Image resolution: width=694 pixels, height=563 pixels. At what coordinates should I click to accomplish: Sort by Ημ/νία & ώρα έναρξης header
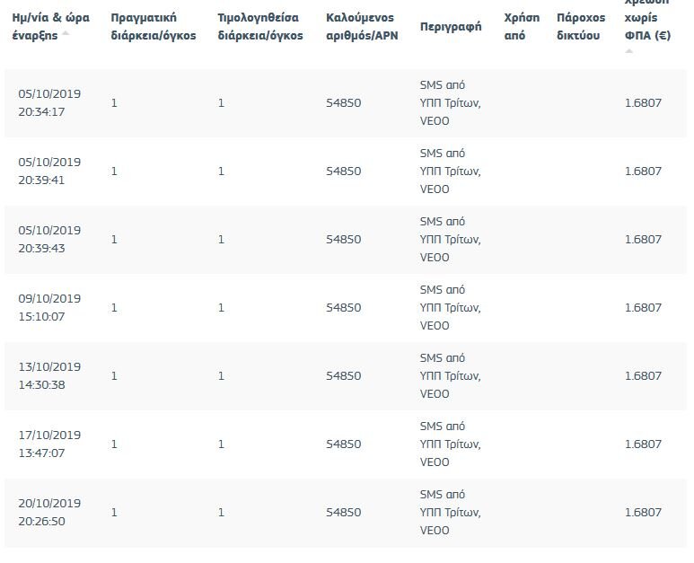coord(50,27)
